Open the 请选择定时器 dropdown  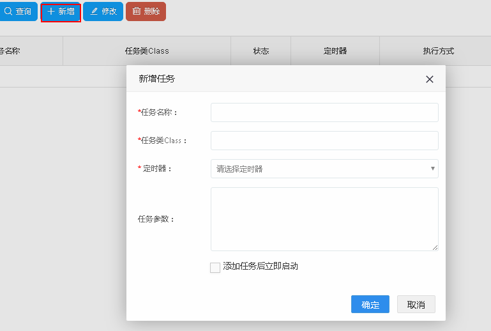[x=324, y=169]
